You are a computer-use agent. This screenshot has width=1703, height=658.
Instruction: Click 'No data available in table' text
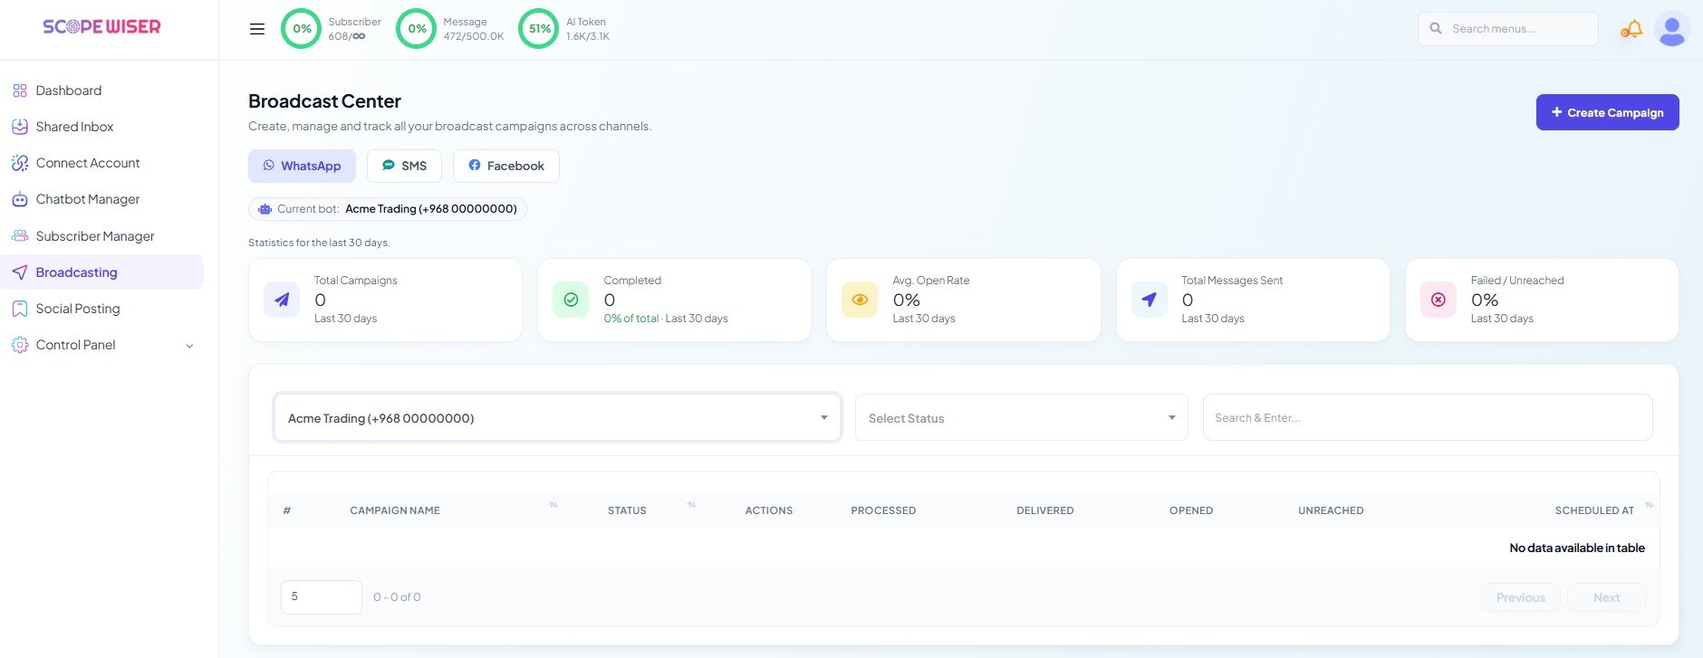point(1576,548)
